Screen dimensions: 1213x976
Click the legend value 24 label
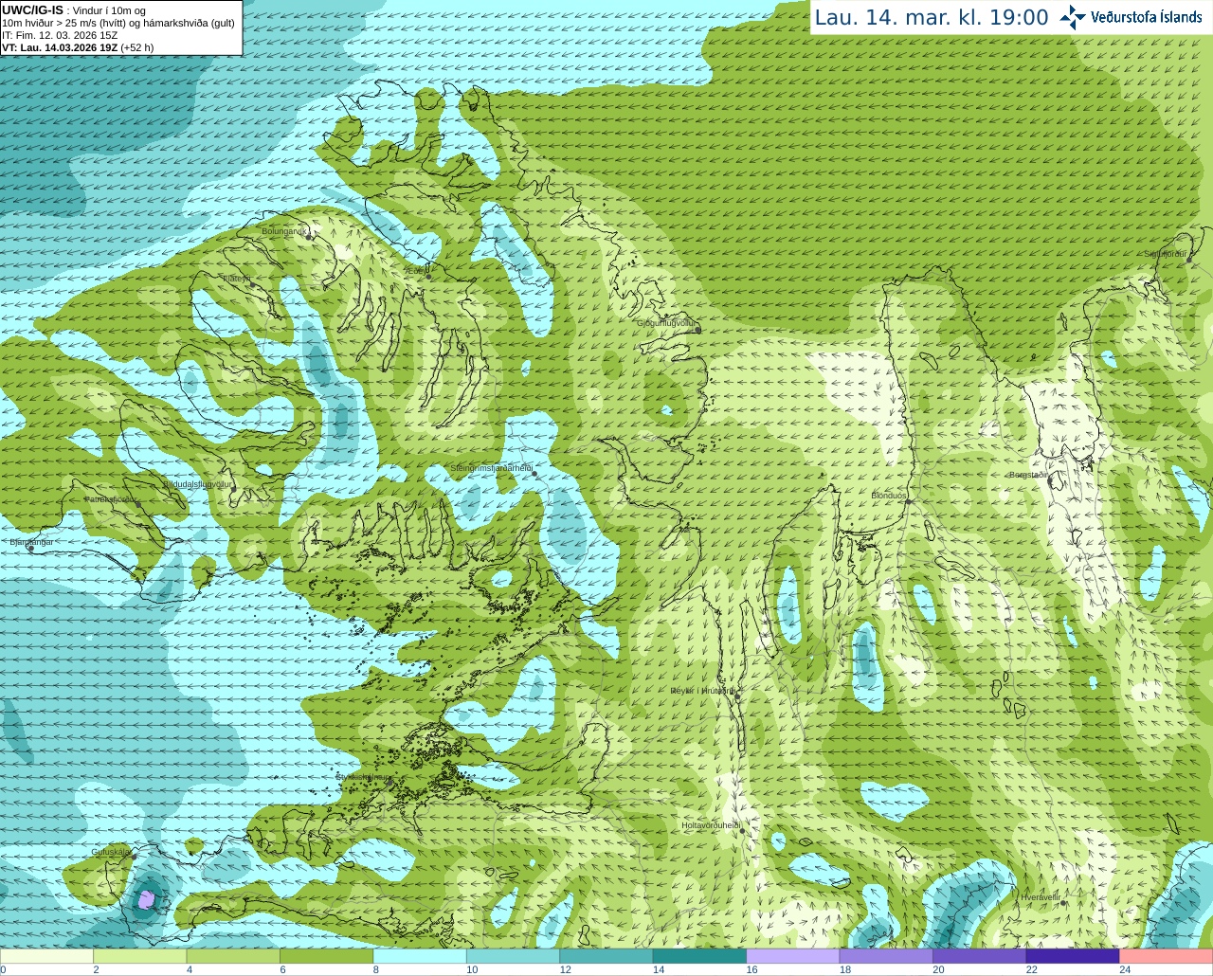click(1125, 969)
